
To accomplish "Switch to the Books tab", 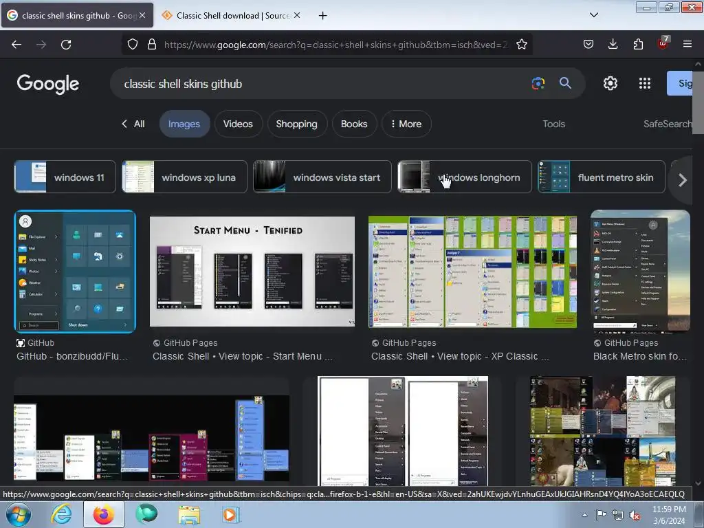I will coord(354,124).
